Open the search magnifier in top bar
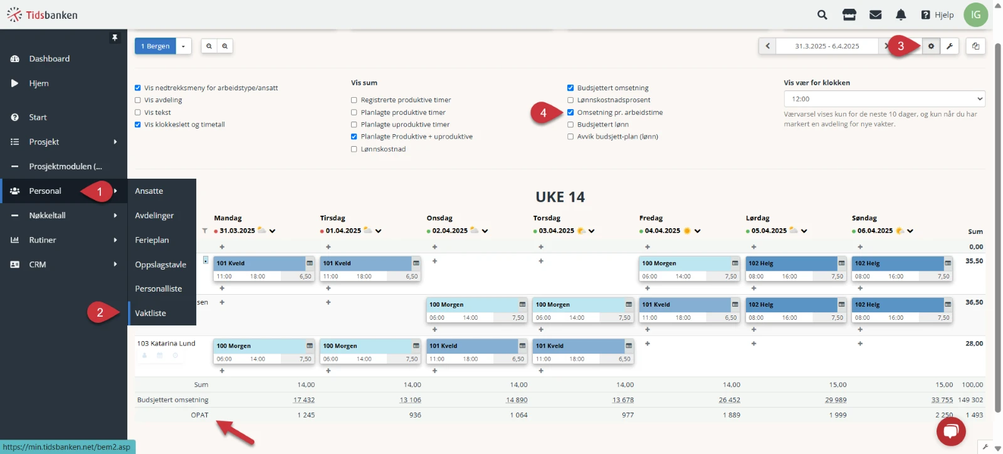1003x454 pixels. 822,15
